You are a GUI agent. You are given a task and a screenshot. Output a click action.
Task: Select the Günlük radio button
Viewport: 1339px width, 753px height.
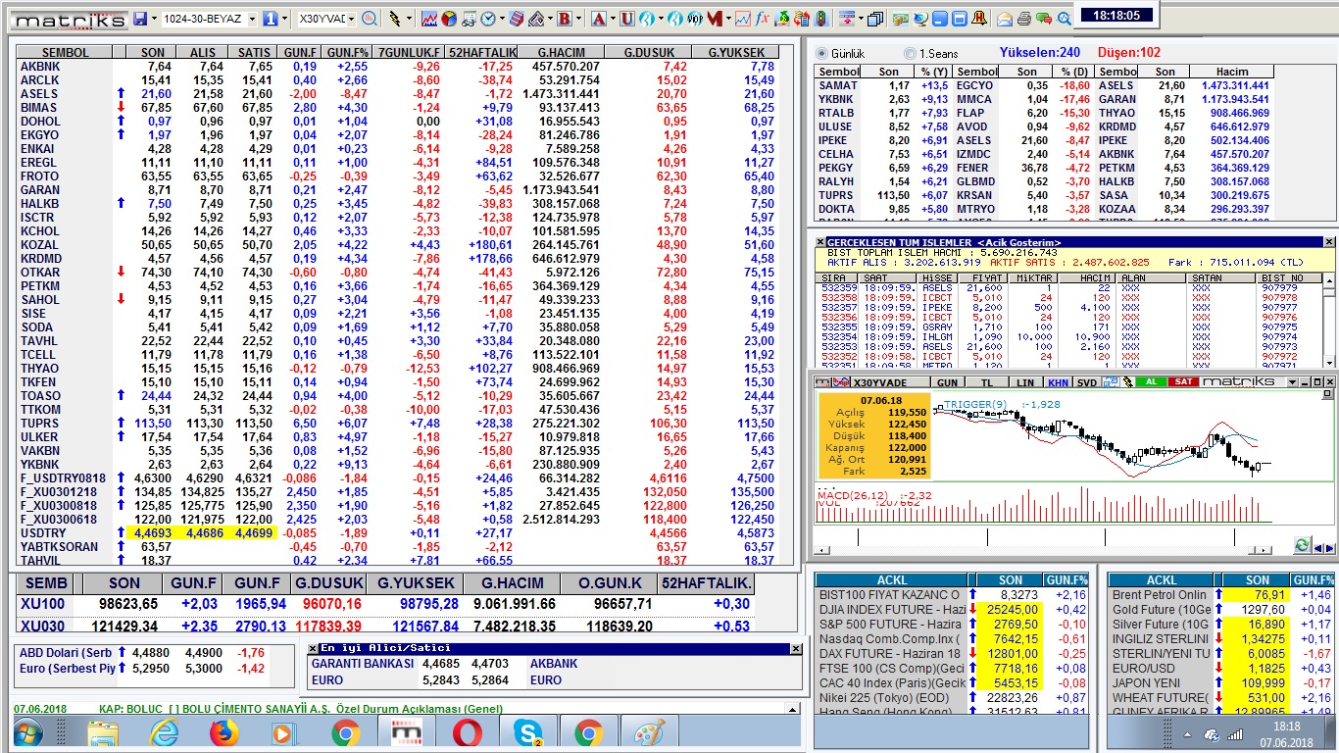(x=821, y=54)
